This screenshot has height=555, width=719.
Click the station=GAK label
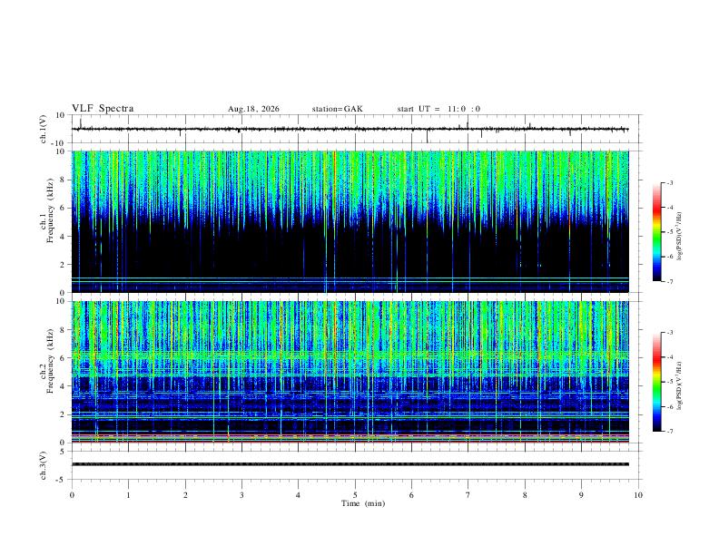point(337,109)
